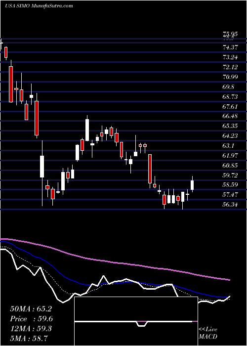Click the 58.59 price axis label
The width and height of the screenshot is (247, 346).
230,185
